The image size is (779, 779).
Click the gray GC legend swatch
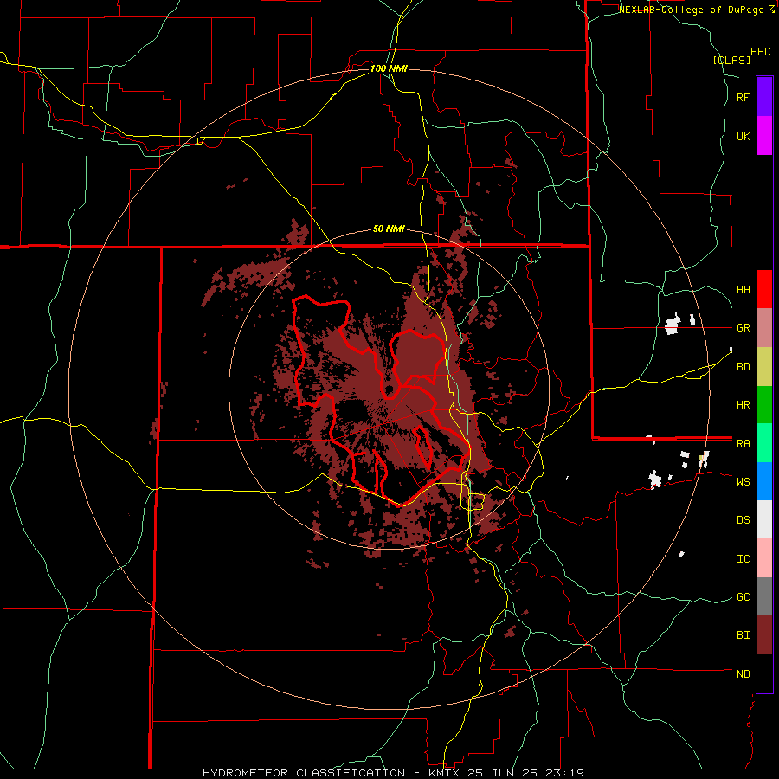[764, 596]
